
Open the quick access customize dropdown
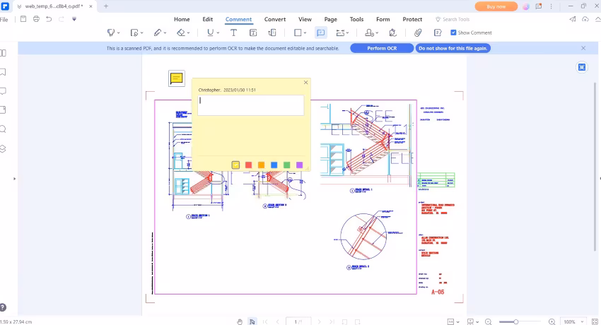click(x=74, y=19)
